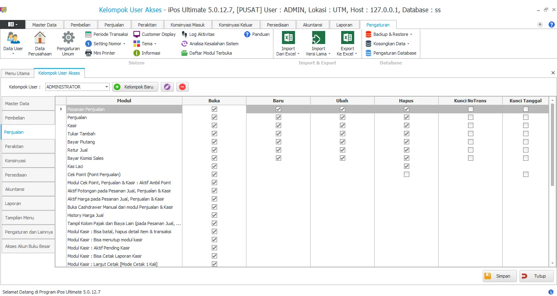Screen dimensions: 557x296
Task: Click Informasi icon
Action: click(137, 53)
